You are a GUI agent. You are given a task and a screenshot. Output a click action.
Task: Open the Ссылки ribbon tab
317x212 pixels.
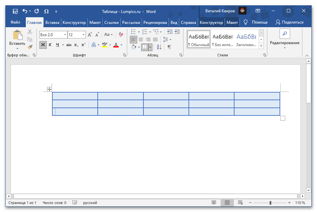[x=111, y=23]
